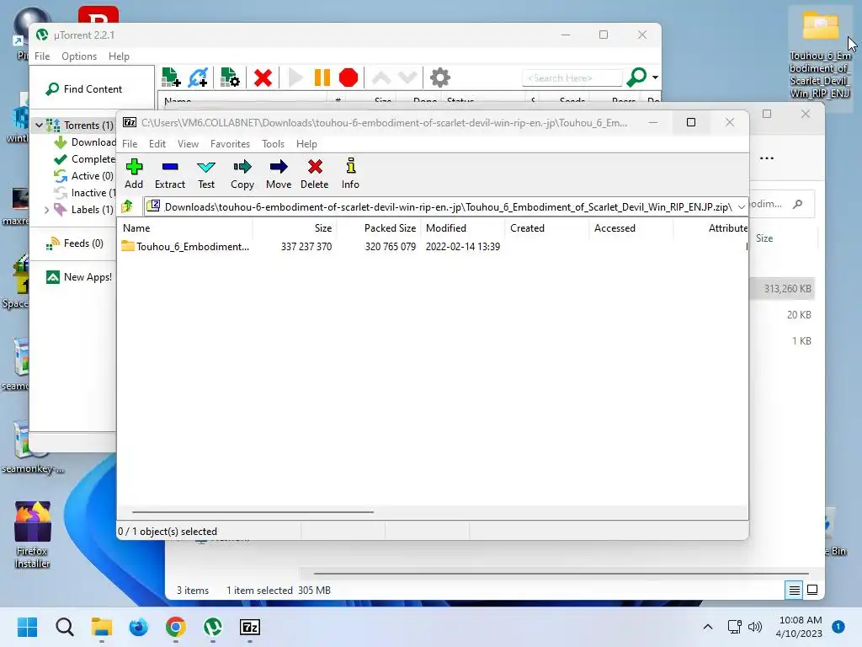Sort by Modified column in 7-Zip
This screenshot has width=862, height=647.
pos(463,227)
